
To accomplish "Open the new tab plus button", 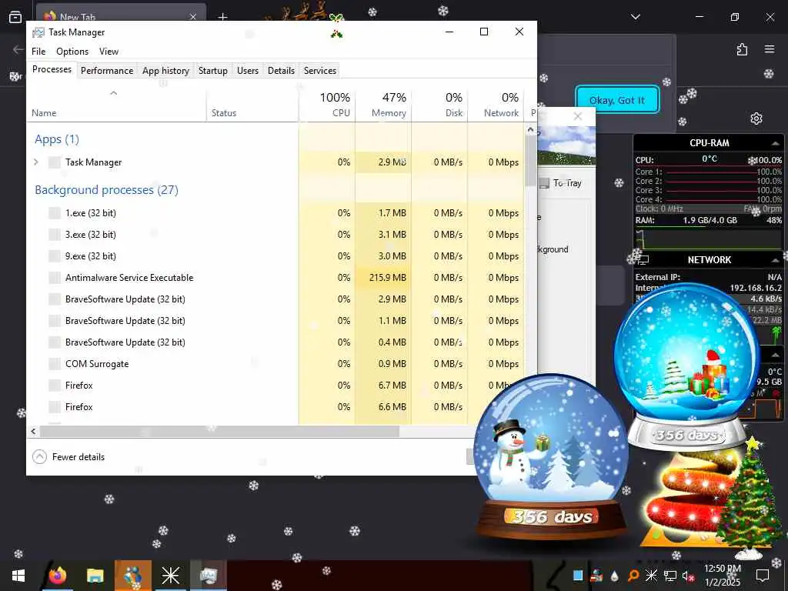I will pos(222,17).
